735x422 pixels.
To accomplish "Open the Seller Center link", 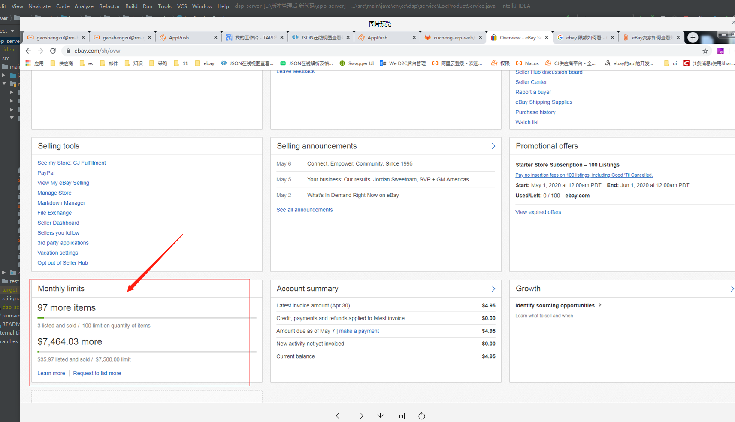I will tap(531, 82).
